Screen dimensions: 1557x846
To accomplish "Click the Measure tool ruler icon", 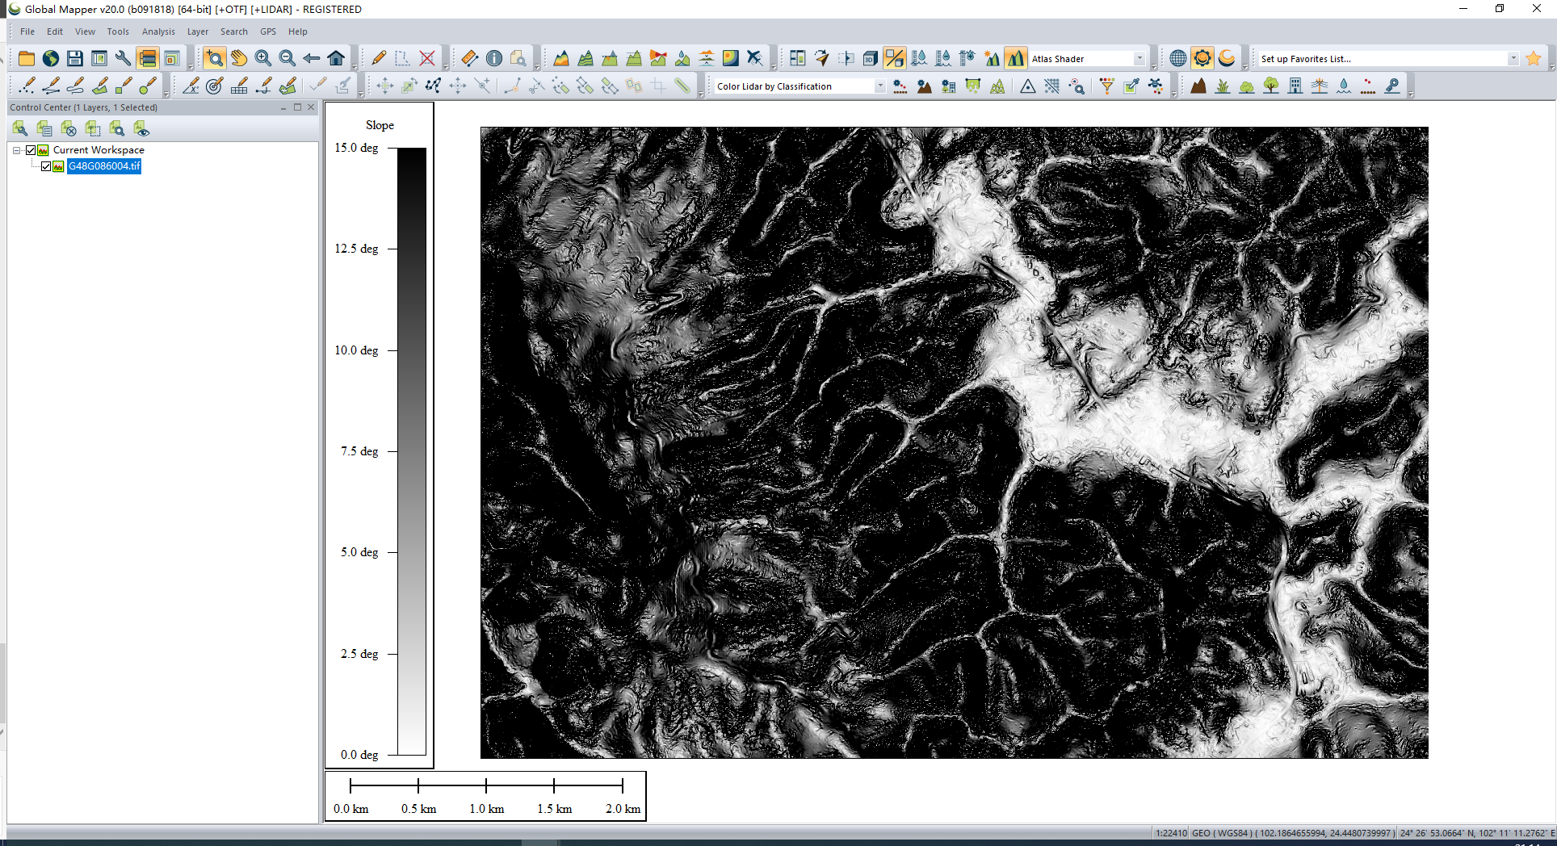I will (x=469, y=58).
